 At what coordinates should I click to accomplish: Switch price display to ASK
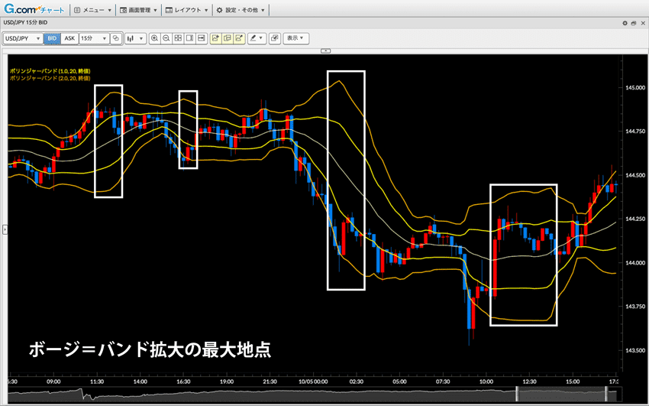69,37
